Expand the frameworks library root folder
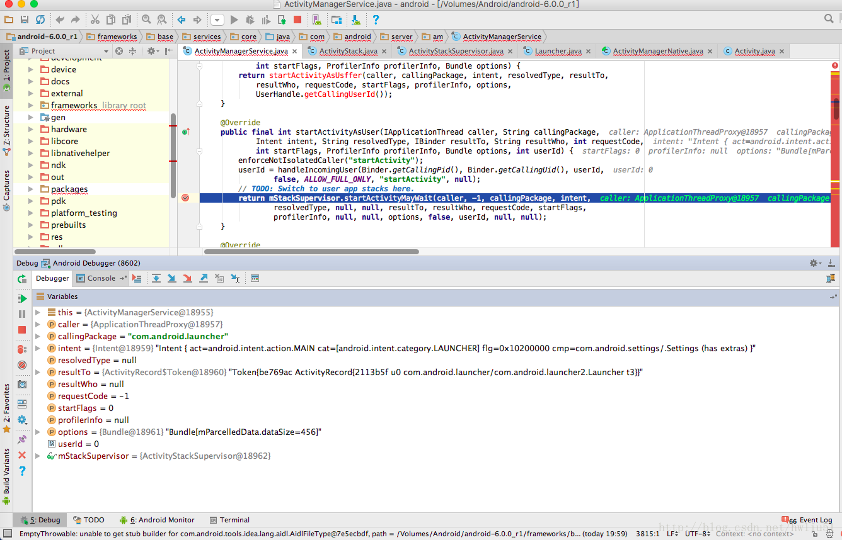 [x=31, y=105]
